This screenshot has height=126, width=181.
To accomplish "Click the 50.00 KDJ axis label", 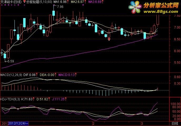I will (176, 112).
